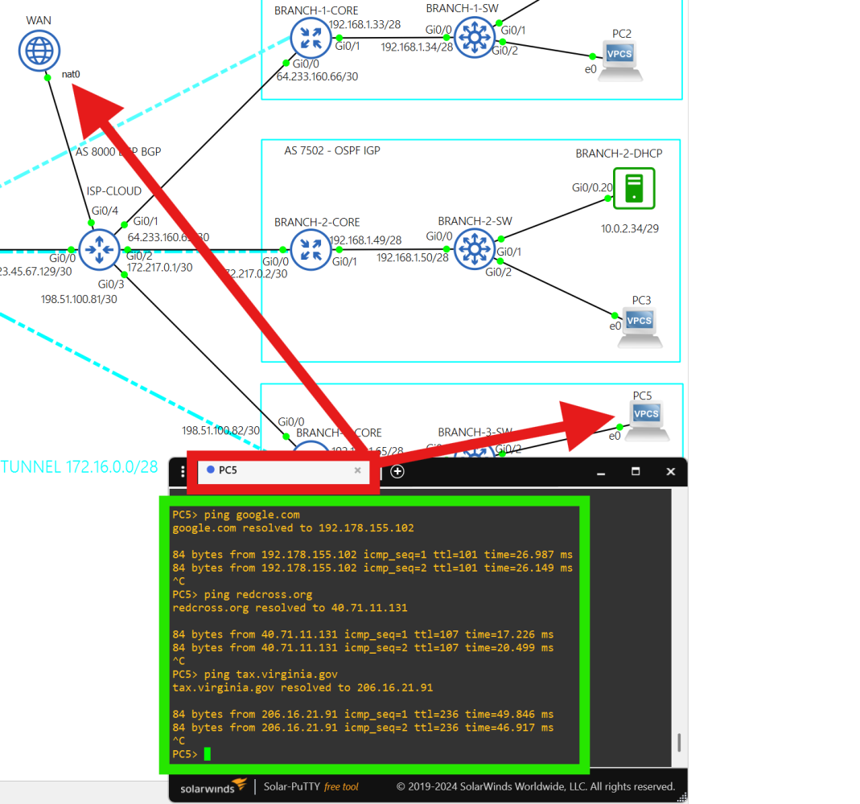Click the PC5 terminal prompt cursor
This screenshot has width=860, height=804.
click(x=207, y=754)
